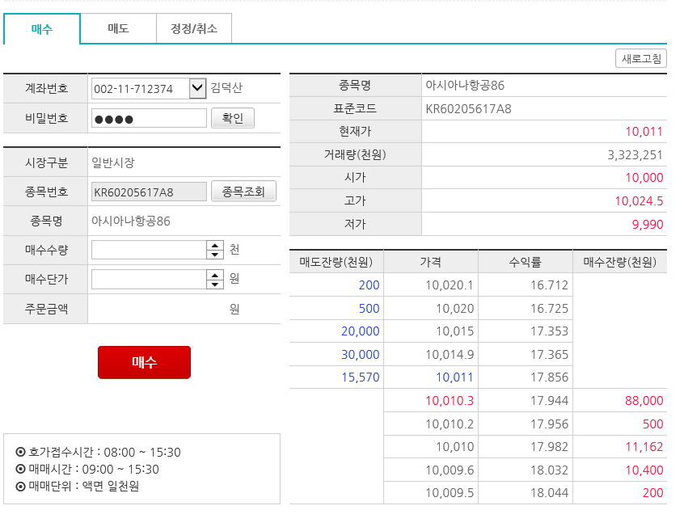Switch to the 매도 tab
The width and height of the screenshot is (684, 527).
point(119,27)
